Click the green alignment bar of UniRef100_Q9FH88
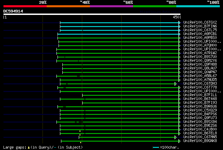Image resolution: width=223 pixels, height=150 pixels. [121, 65]
